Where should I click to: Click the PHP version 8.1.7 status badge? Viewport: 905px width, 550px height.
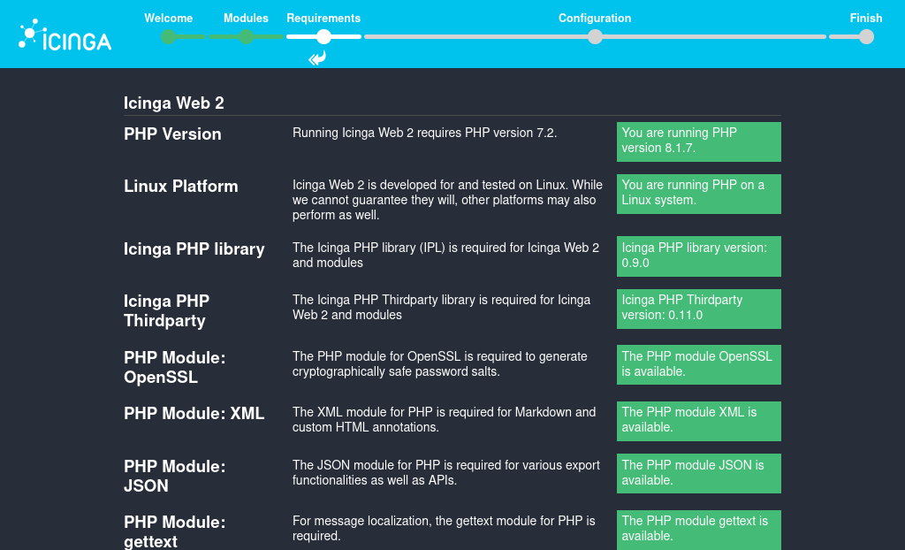698,141
